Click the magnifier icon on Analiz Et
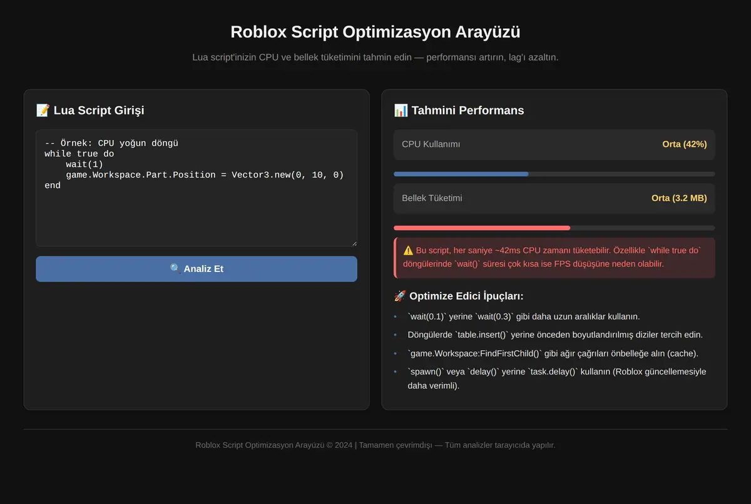The height and width of the screenshot is (504, 751). pyautogui.click(x=175, y=269)
